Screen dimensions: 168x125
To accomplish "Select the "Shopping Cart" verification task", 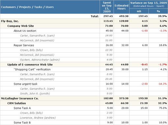I will coord(32,69).
